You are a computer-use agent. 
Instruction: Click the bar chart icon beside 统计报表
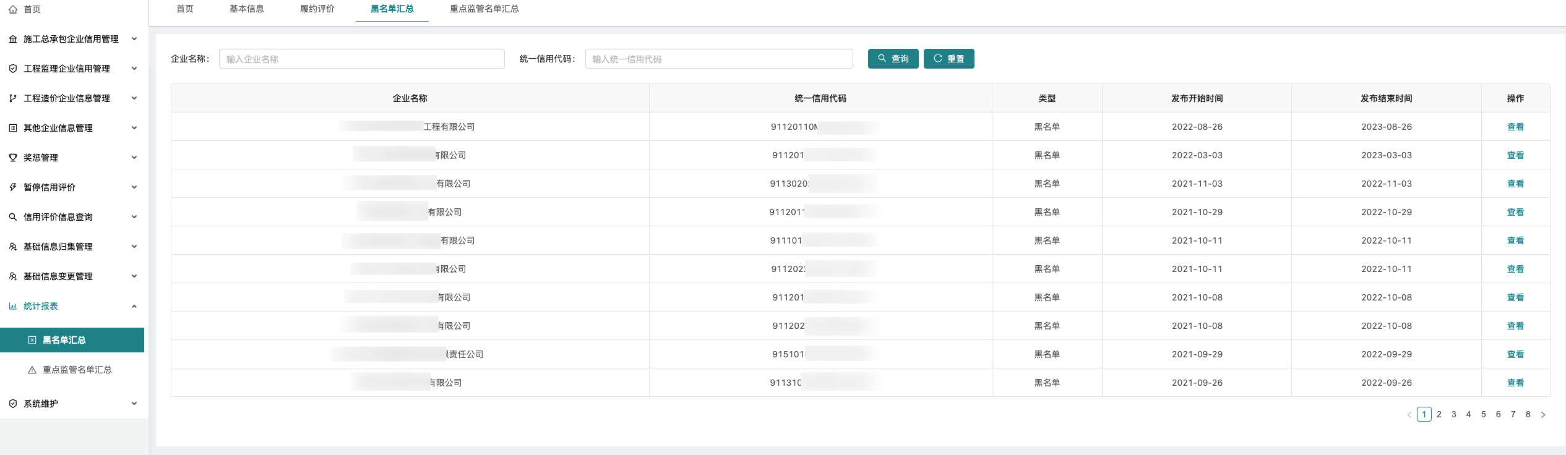click(13, 306)
